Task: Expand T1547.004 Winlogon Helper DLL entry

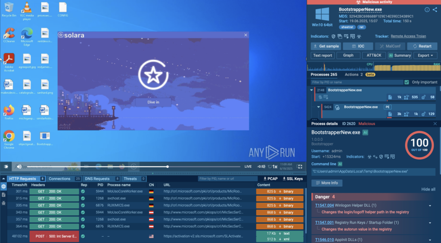Action: pyautogui.click(x=430, y=206)
